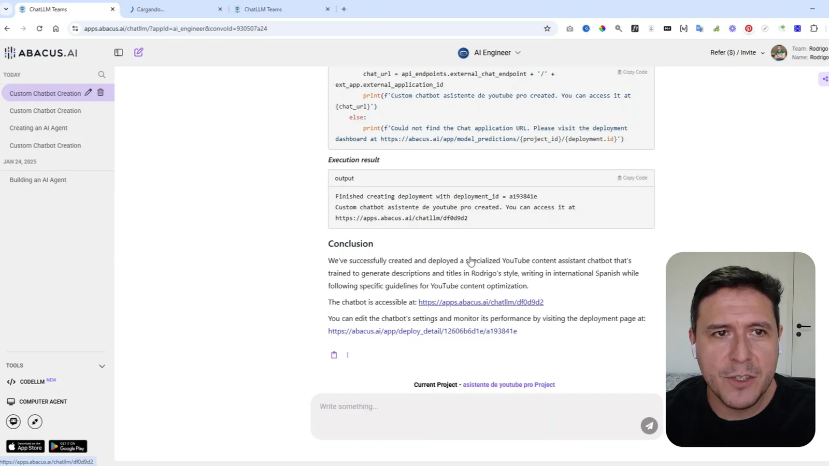Image resolution: width=829 pixels, height=466 pixels.
Task: Toggle the sidebar collapse icon
Action: tap(118, 52)
